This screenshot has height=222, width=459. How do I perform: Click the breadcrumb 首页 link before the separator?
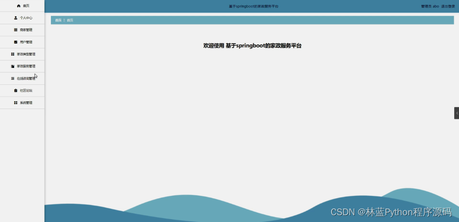point(58,20)
